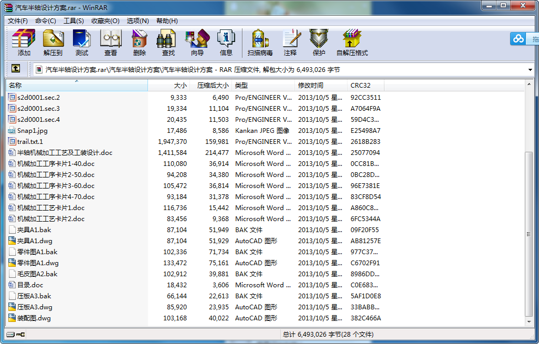Image resolution: width=539 pixels, height=344 pixels.
Task: Select file 零件图A1.bak
Action: (x=37, y=252)
